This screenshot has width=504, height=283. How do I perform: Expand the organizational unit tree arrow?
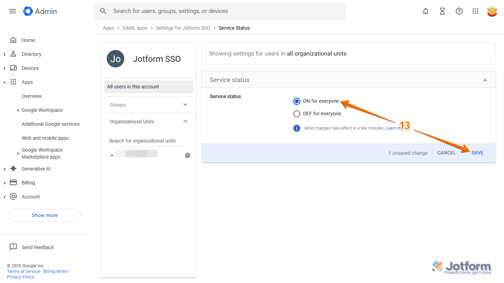coord(112,155)
